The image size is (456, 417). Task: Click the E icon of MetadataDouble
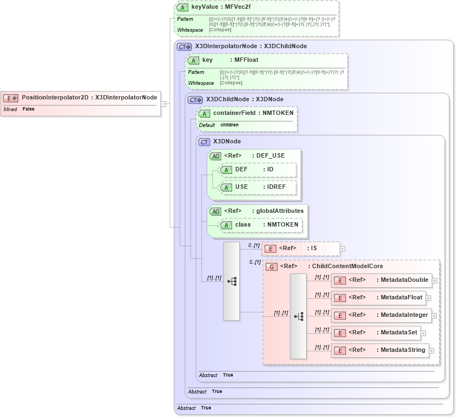(x=340, y=281)
